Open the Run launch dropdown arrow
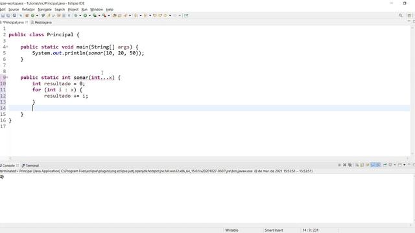 (89, 16)
